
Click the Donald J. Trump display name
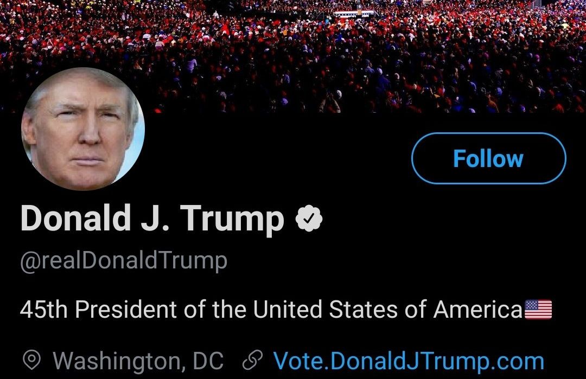pyautogui.click(x=152, y=219)
